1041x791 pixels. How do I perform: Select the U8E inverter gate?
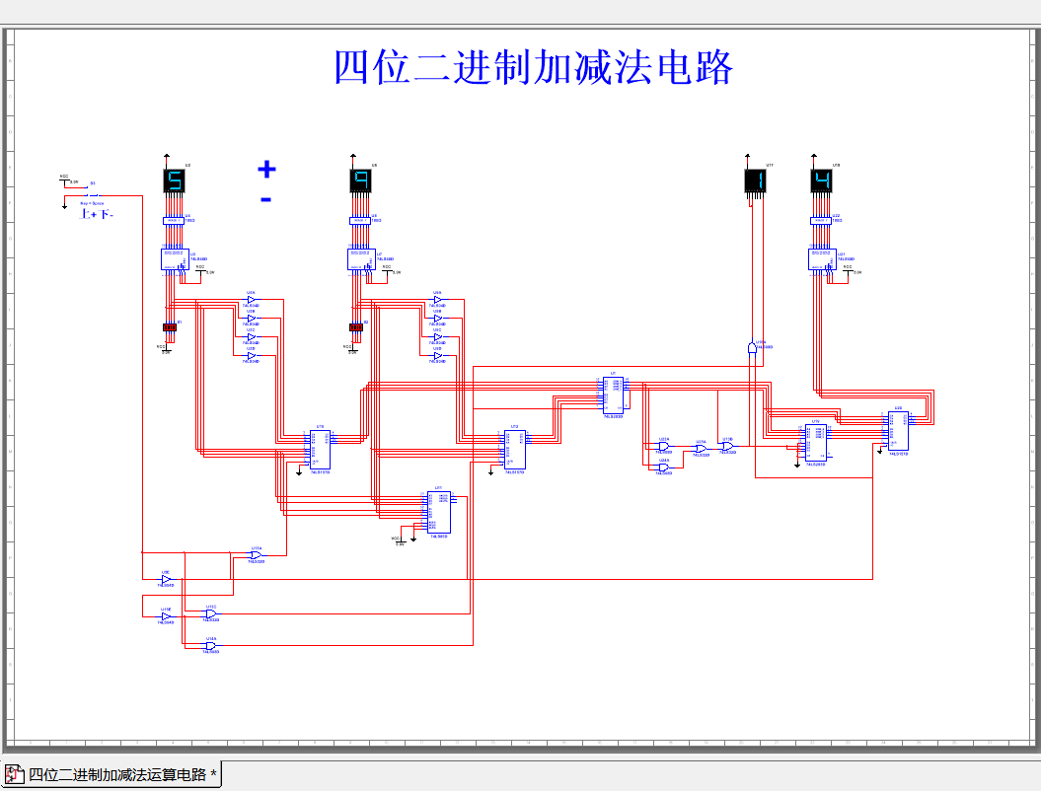click(x=166, y=579)
